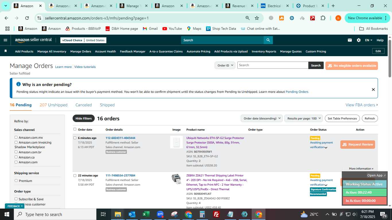Open Excel from the taskbar
This screenshot has height=220, width=392.
(x=146, y=214)
